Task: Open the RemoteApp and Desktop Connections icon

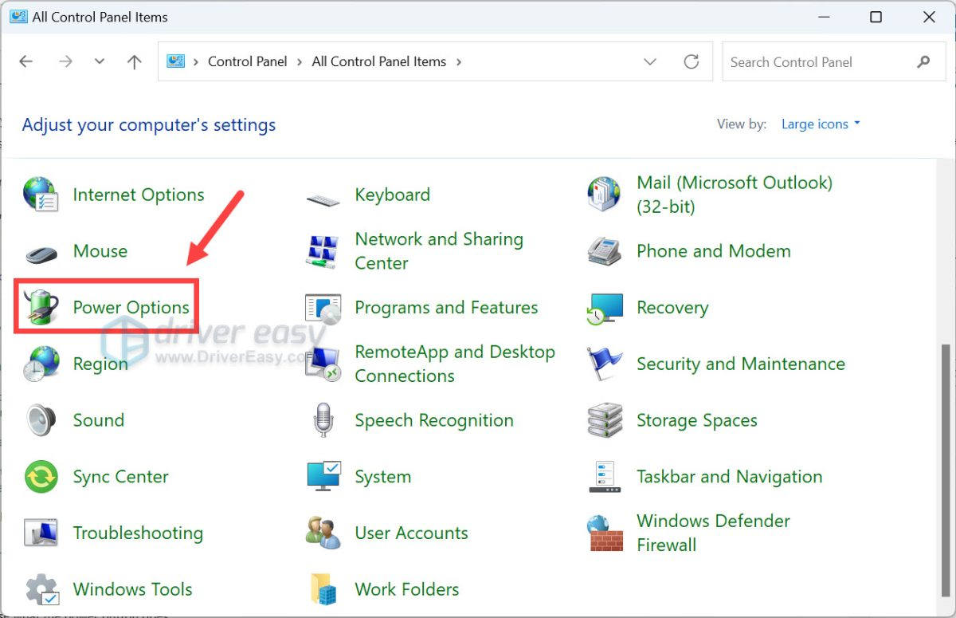Action: click(x=323, y=364)
